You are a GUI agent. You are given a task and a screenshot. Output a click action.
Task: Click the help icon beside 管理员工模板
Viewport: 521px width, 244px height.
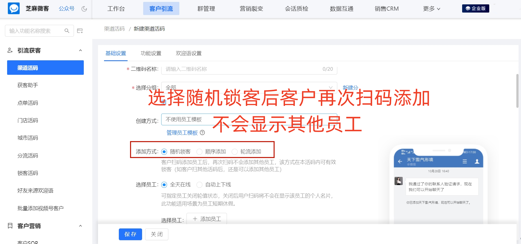click(x=202, y=133)
